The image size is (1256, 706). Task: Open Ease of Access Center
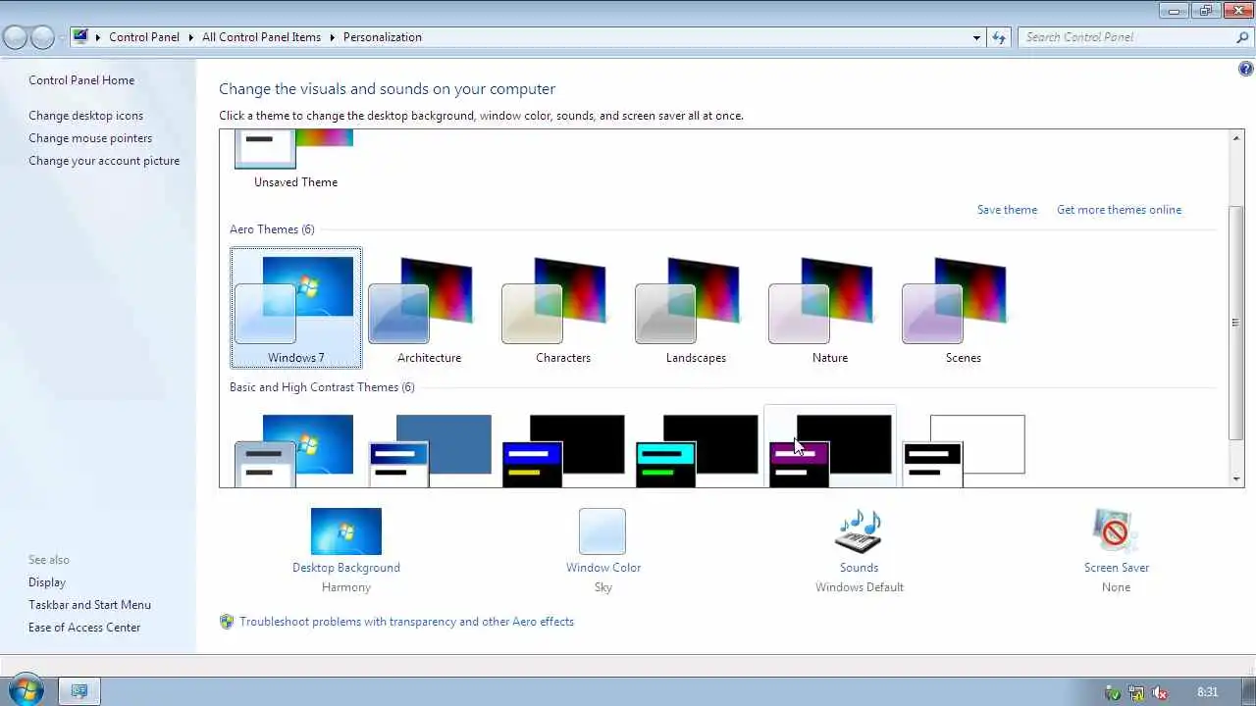click(84, 628)
